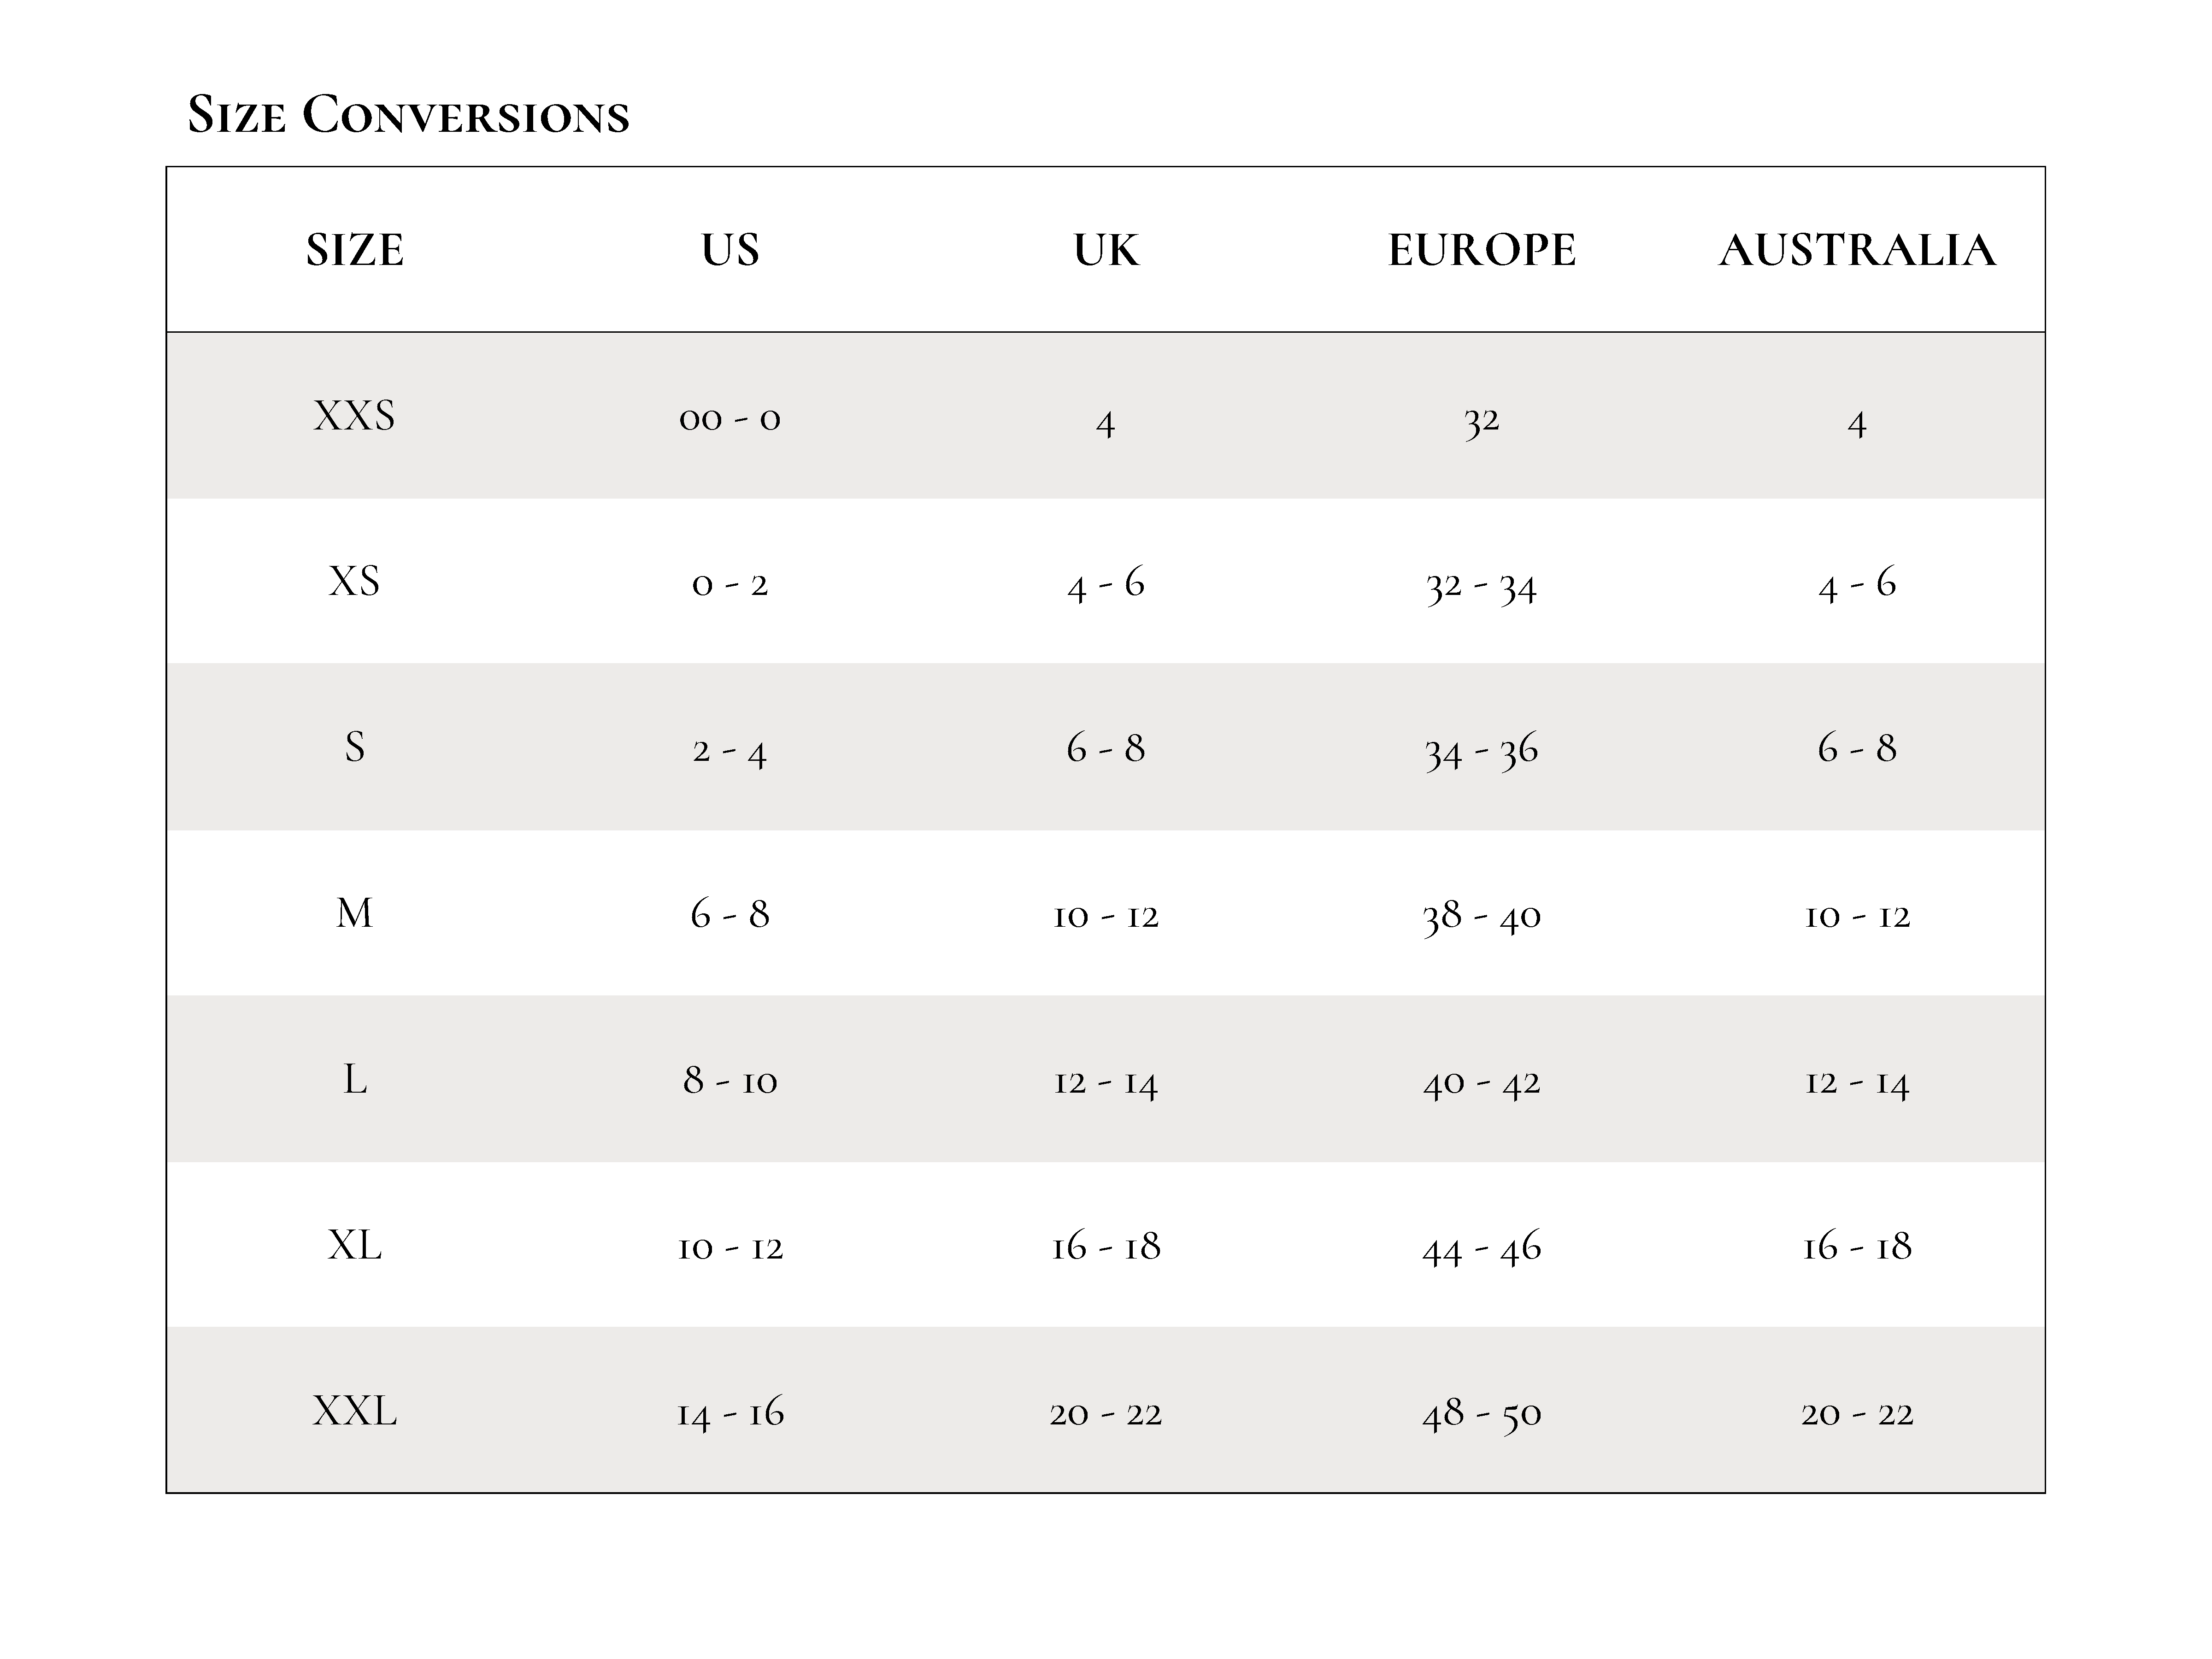Select the AUSTRALIA column header
Image resolution: width=2212 pixels, height=1659 pixels.
click(x=1857, y=250)
